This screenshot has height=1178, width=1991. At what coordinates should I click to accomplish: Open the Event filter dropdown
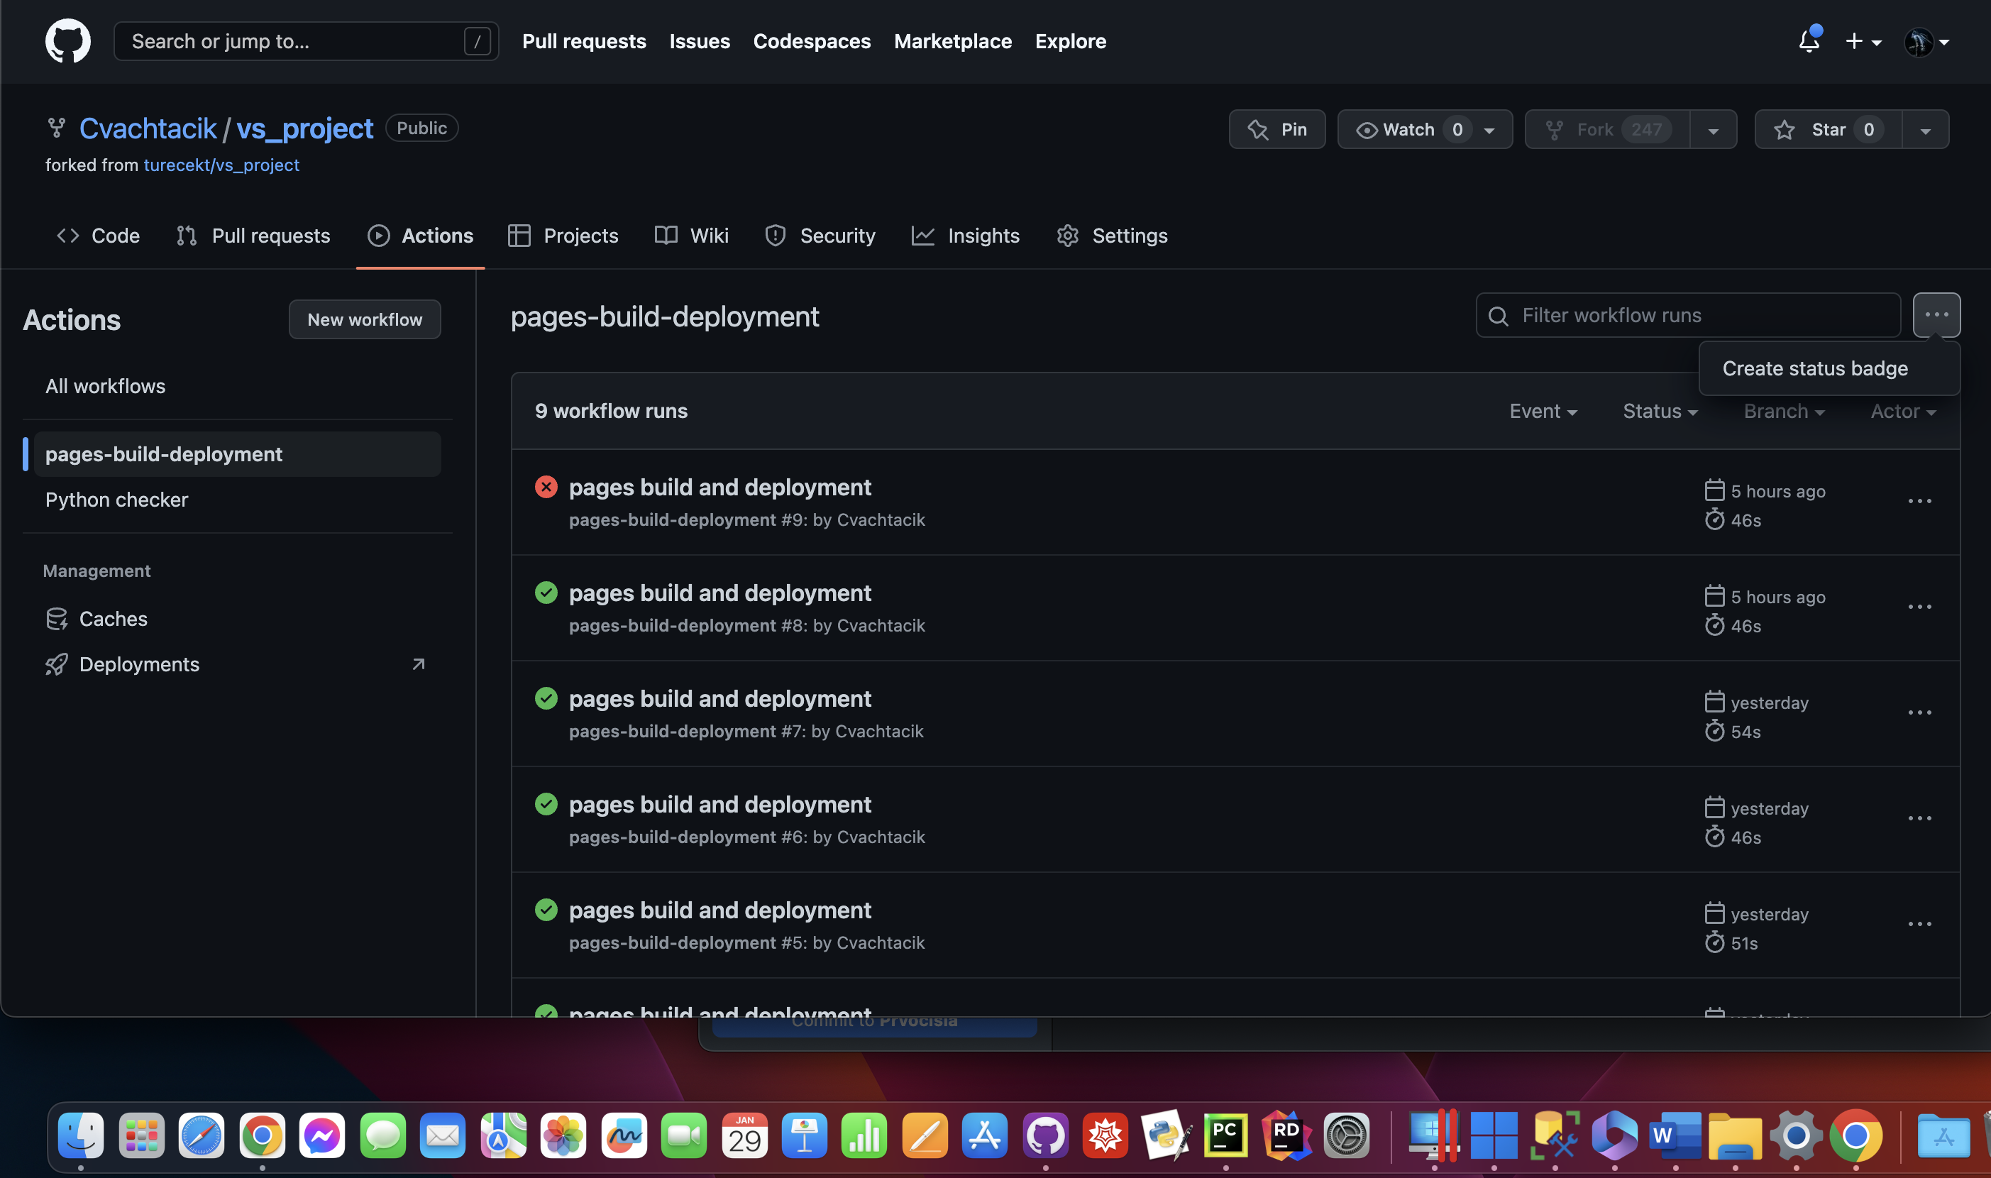pos(1542,411)
